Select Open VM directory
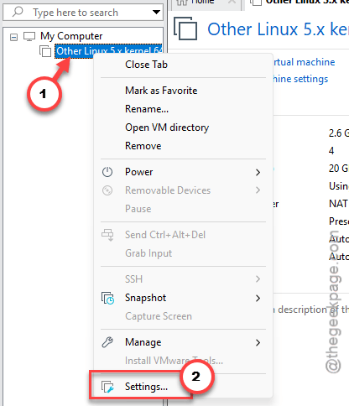 tap(167, 128)
